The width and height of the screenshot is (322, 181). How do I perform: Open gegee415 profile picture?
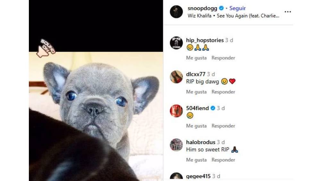click(176, 176)
